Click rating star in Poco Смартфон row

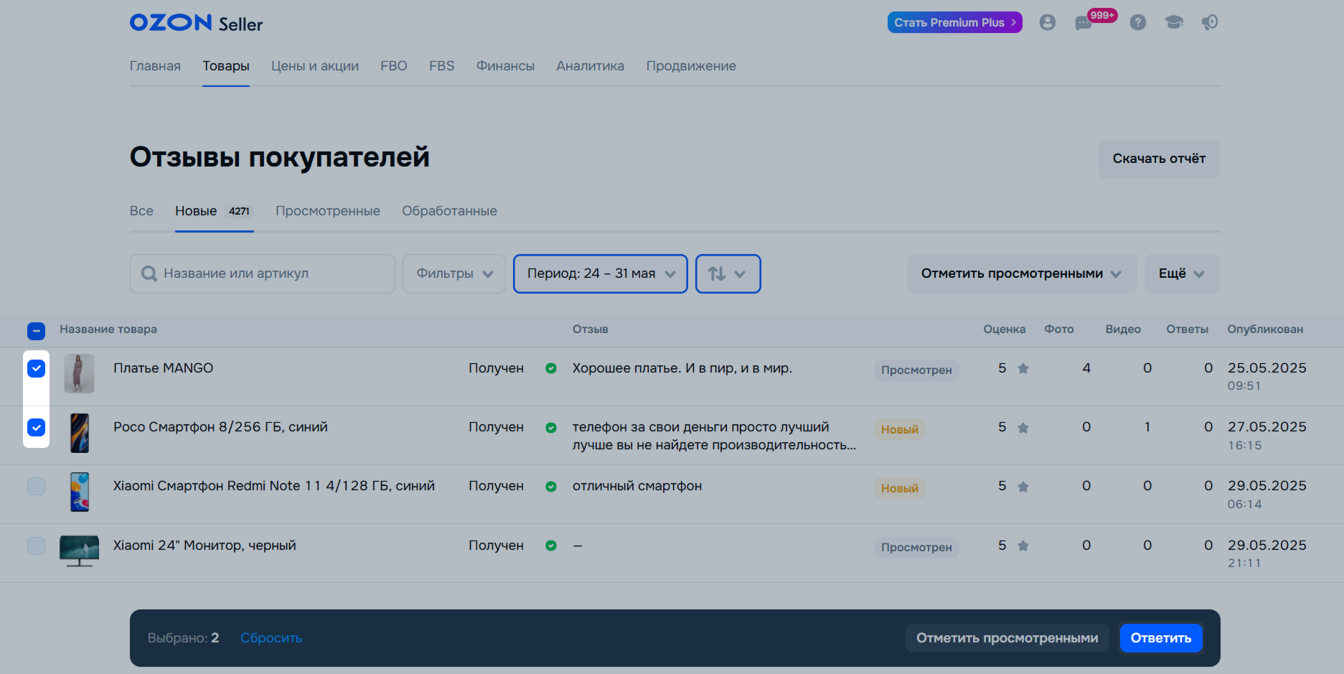[1023, 428]
